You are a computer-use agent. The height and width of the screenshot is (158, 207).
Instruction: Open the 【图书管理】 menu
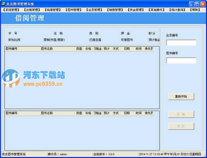pos(74,10)
